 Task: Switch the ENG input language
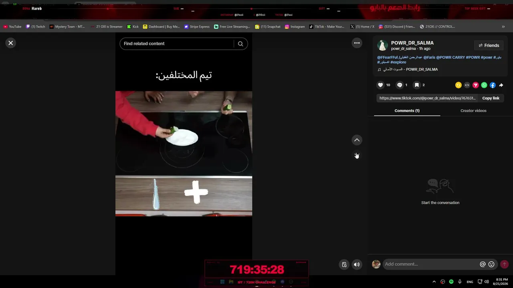[x=470, y=282]
